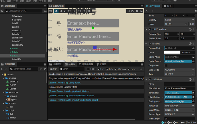The image size is (197, 124).
Task: Disable the cc.UITransform component checkbox
Action: click(150, 29)
